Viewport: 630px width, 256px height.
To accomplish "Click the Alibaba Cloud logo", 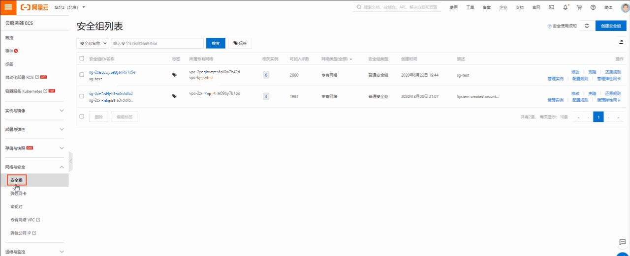I will click(x=34, y=7).
